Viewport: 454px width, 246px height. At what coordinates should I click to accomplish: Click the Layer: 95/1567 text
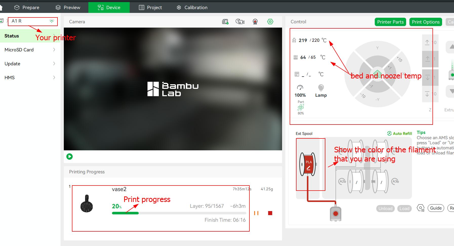207,206
